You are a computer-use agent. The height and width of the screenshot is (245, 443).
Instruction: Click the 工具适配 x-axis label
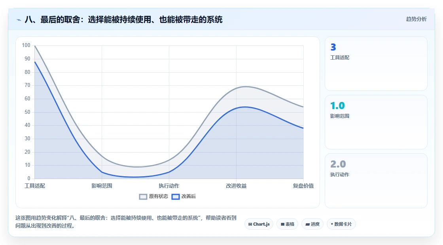[x=35, y=186]
